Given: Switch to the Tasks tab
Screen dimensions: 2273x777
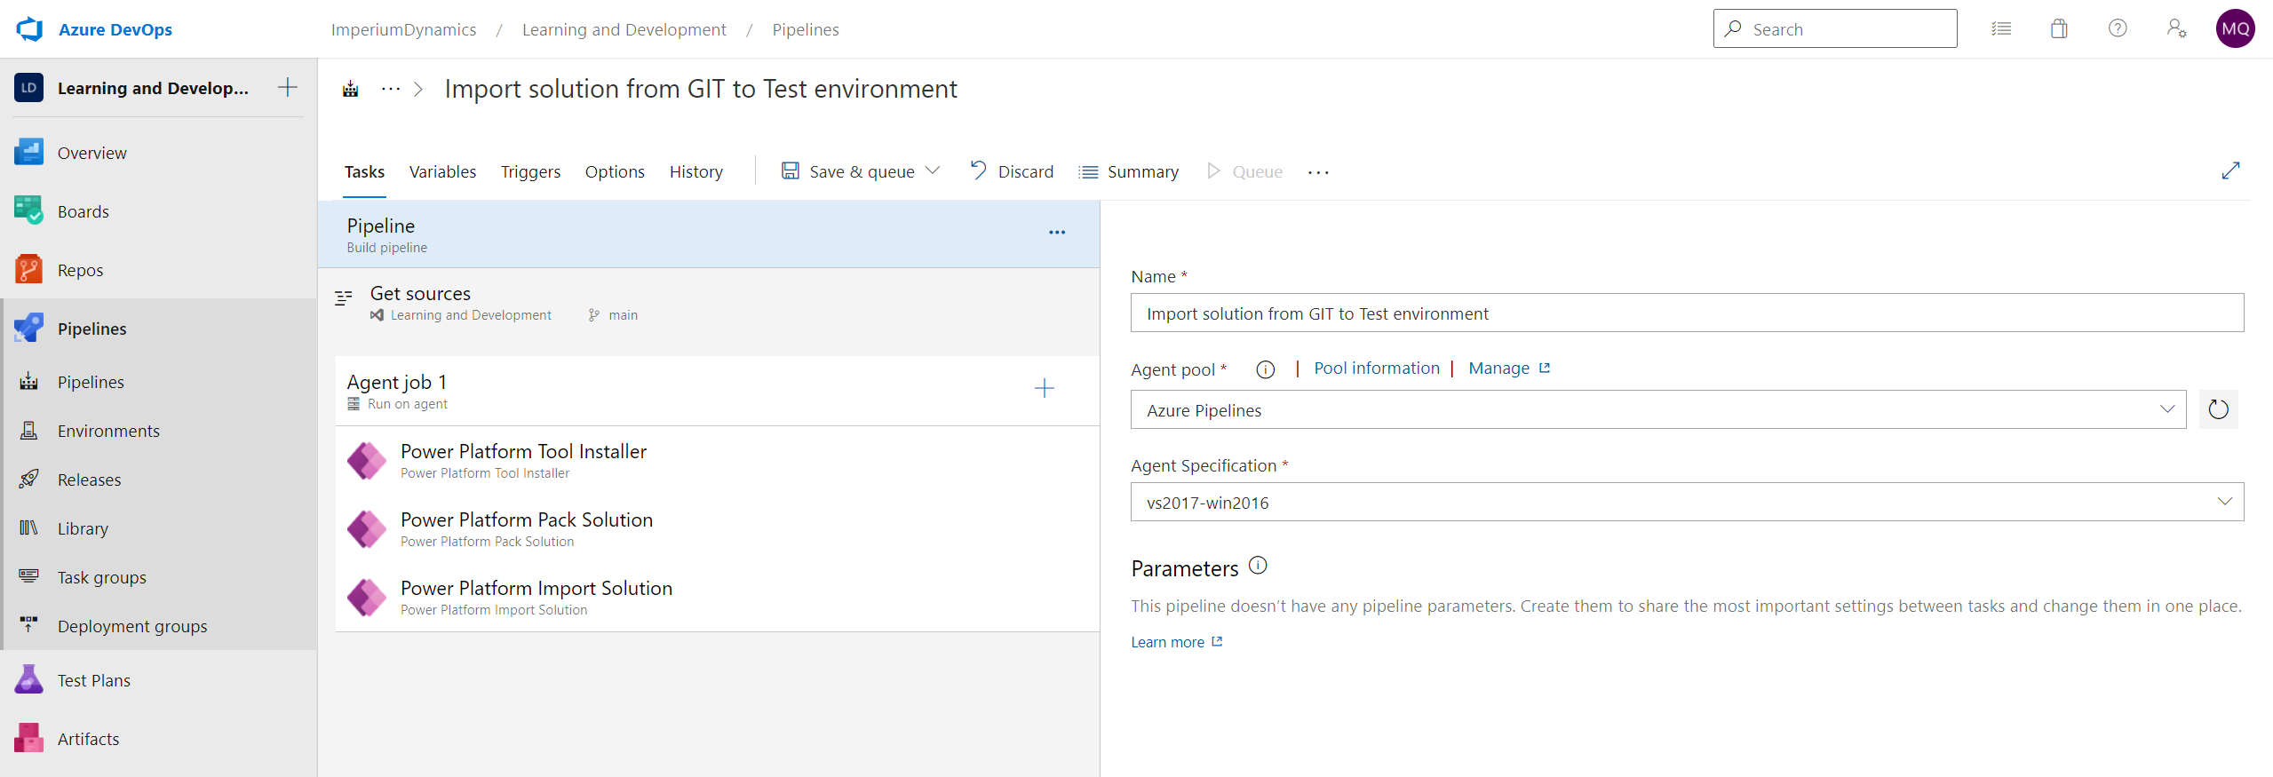Looking at the screenshot, I should [364, 171].
